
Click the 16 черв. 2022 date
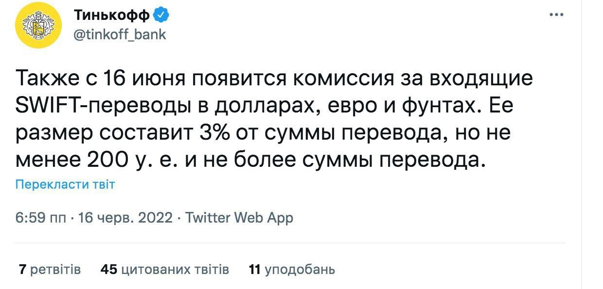(x=125, y=218)
